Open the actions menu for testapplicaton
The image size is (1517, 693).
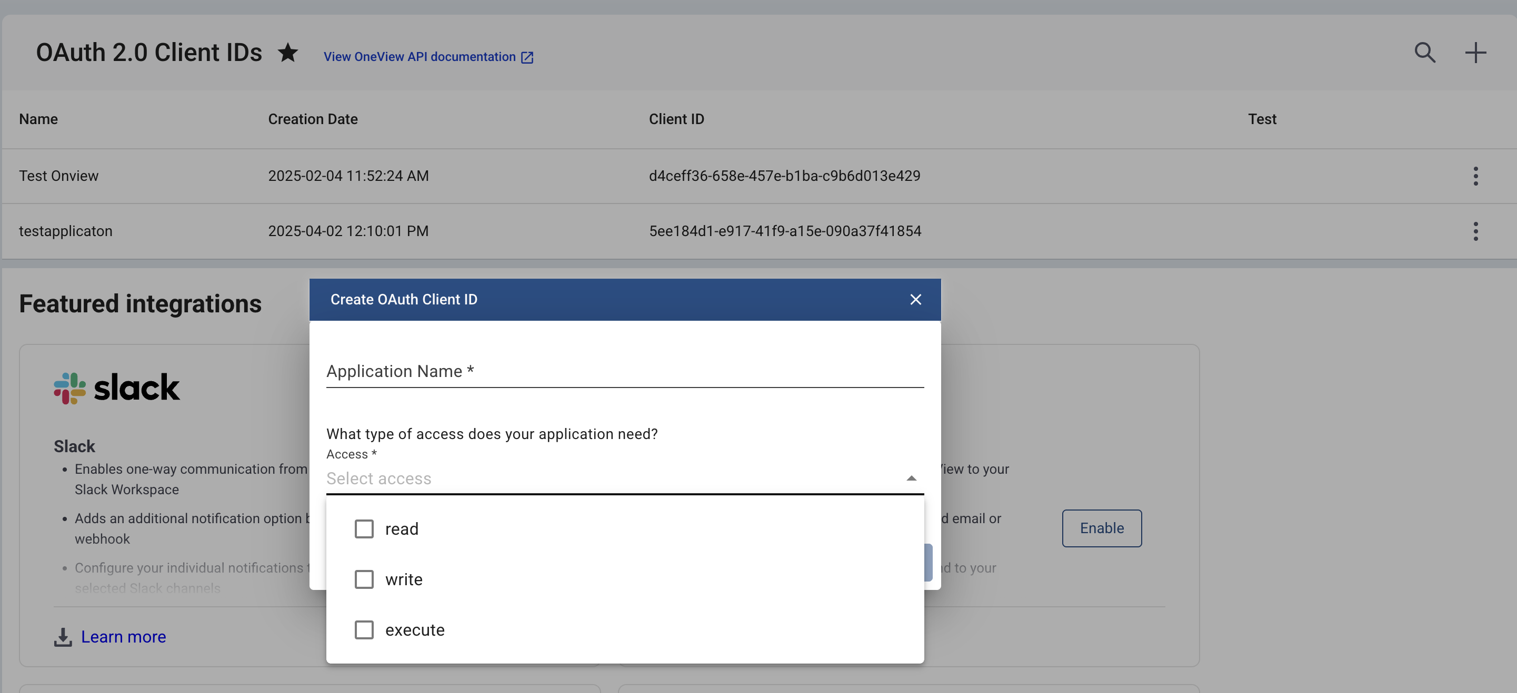click(1475, 231)
